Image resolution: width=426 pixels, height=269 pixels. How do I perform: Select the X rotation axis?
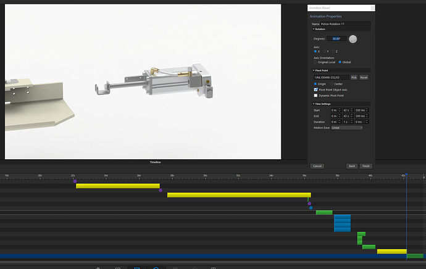(315, 51)
